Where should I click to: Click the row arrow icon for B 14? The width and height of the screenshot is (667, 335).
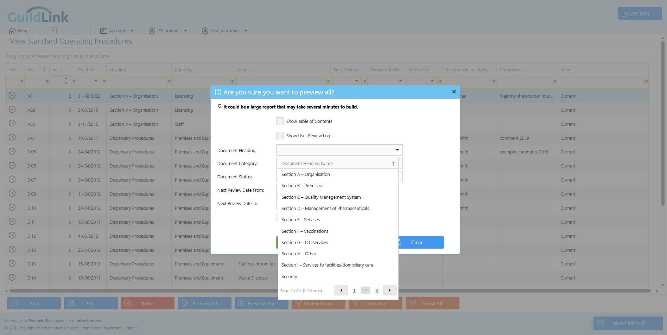(x=12, y=277)
